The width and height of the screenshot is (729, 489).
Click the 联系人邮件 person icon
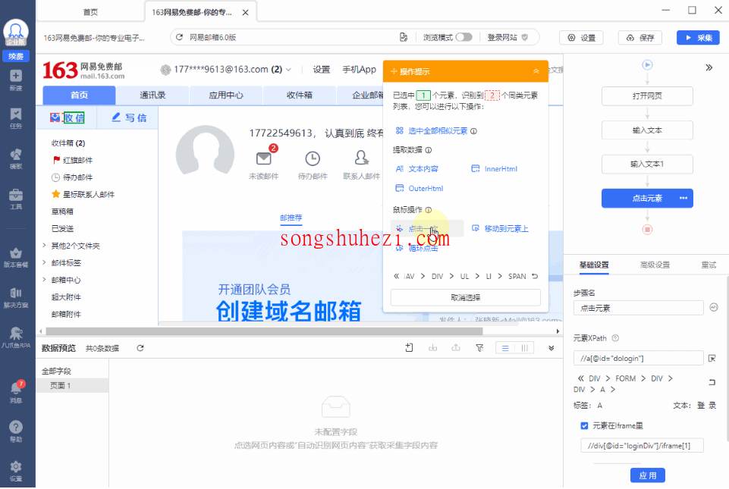point(361,158)
